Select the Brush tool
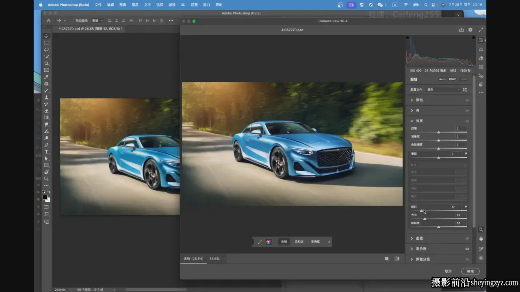The height and width of the screenshot is (292, 520). pos(46,90)
